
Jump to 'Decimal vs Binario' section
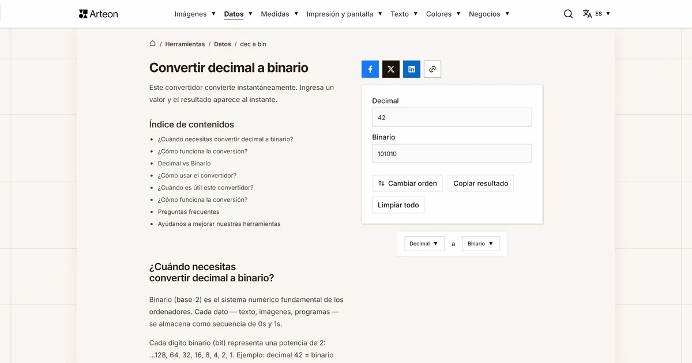tap(185, 163)
